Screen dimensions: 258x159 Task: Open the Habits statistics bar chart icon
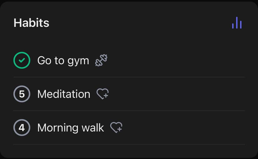point(237,23)
